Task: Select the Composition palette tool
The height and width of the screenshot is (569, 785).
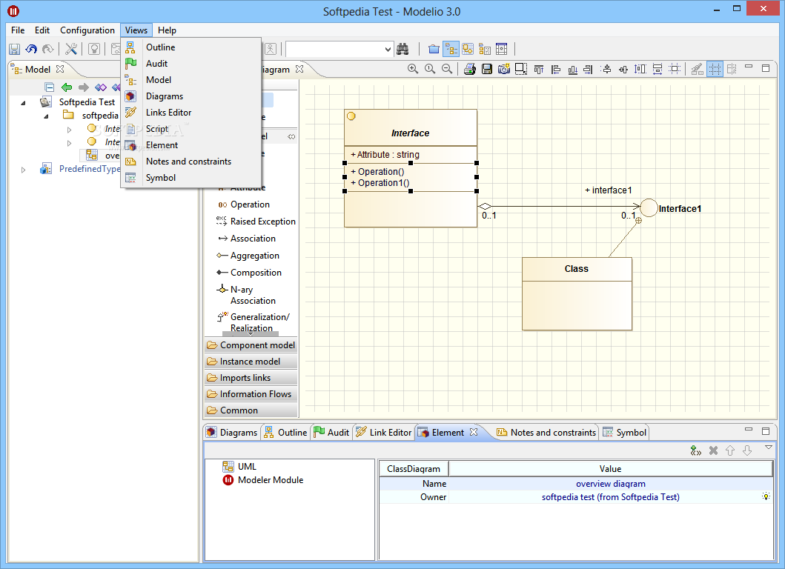Action: click(x=249, y=272)
